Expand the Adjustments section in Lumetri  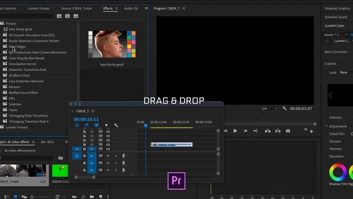tap(327, 126)
